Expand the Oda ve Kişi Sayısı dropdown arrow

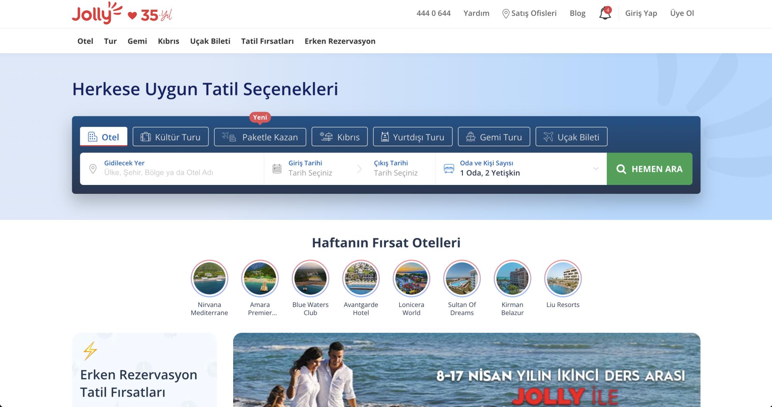click(x=596, y=169)
